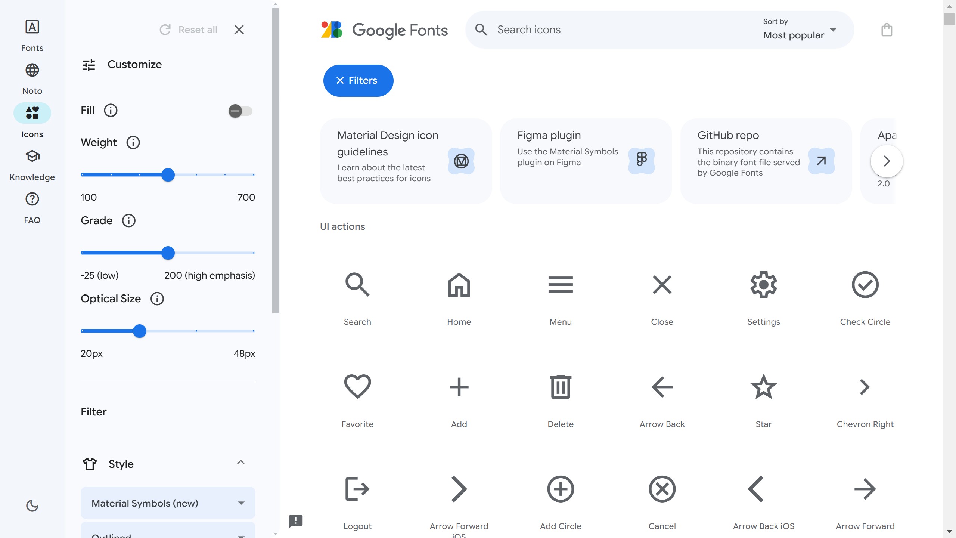Select the Home icon
Image resolution: width=956 pixels, height=538 pixels.
459,285
